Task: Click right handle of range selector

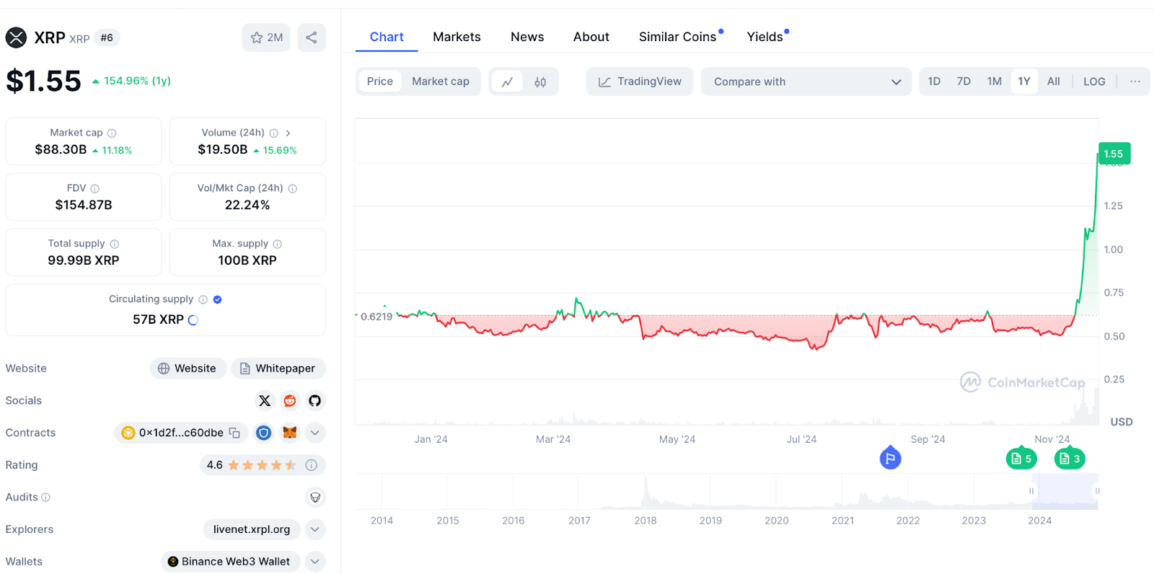Action: (x=1097, y=491)
